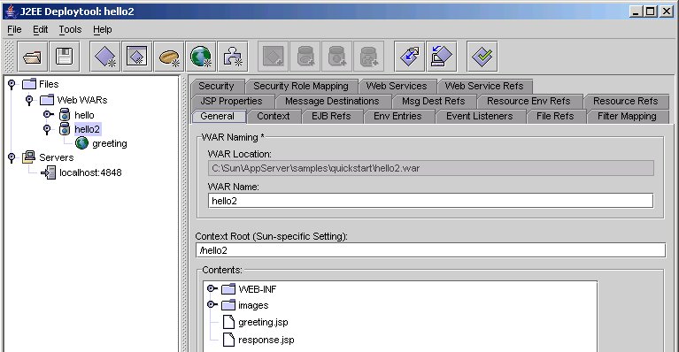Expand the hello WAR node
This screenshot has width=679, height=352.
[48, 115]
